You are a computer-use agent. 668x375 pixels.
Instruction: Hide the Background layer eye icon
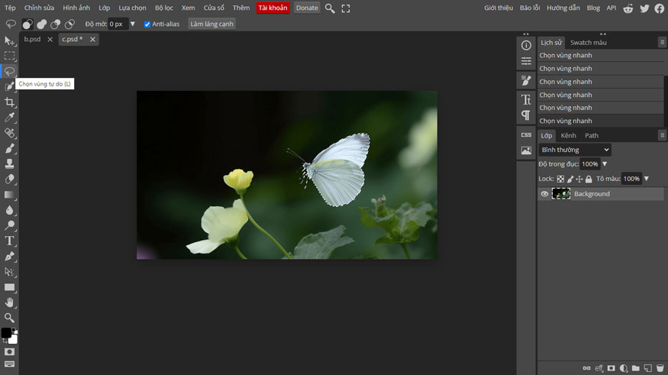pyautogui.click(x=544, y=194)
